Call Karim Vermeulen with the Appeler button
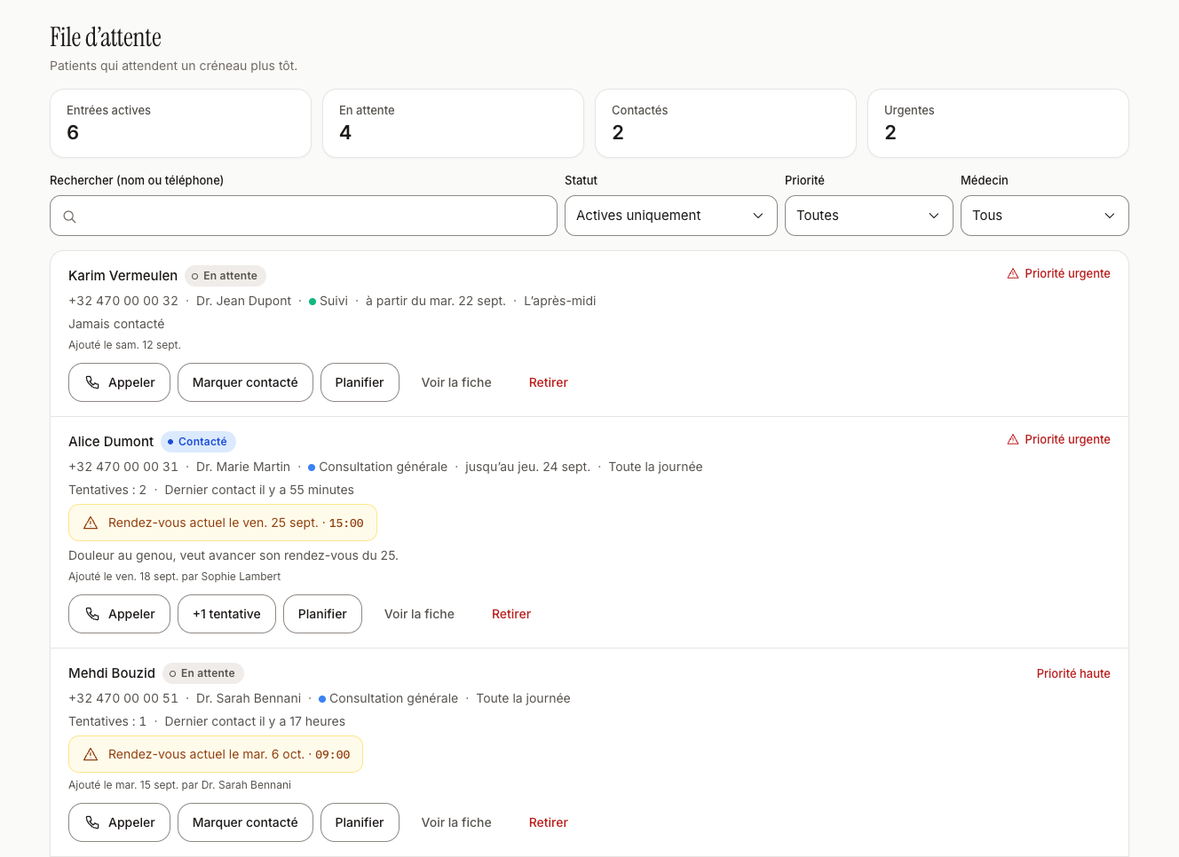The height and width of the screenshot is (857, 1179). [119, 382]
